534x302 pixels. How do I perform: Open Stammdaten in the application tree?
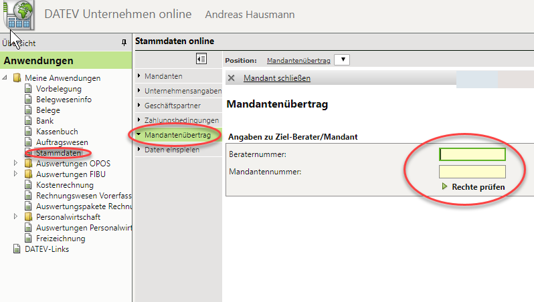[59, 153]
